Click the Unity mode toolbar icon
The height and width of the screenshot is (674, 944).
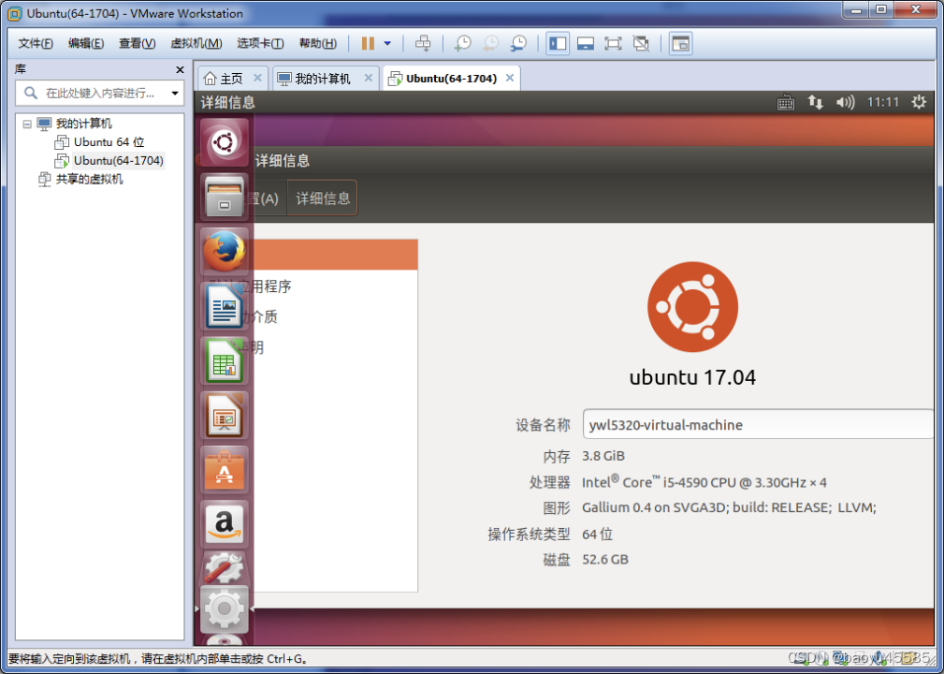[x=641, y=43]
